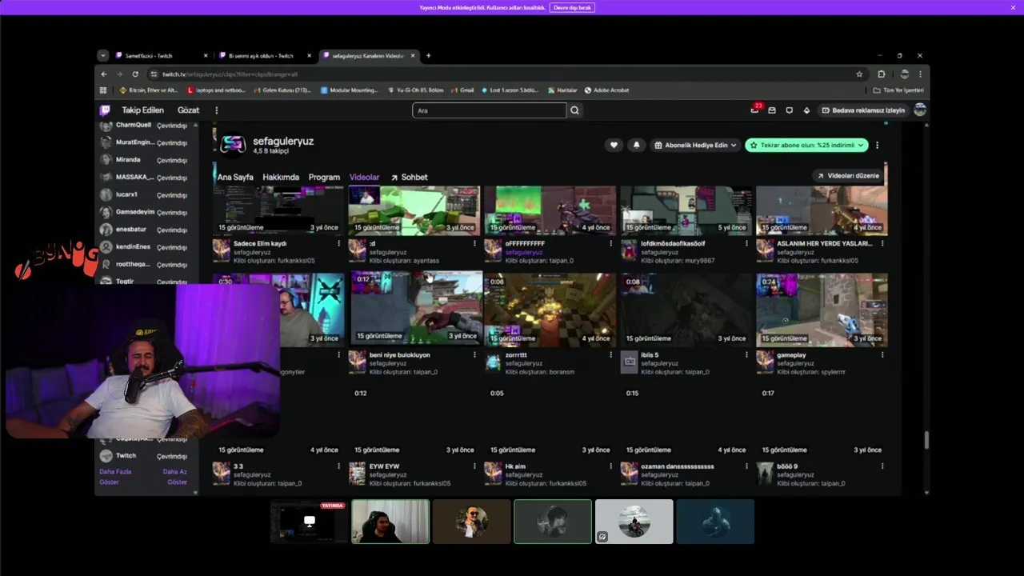Open the Chrome tab search dropdown
1024x576 pixels.
(103, 56)
